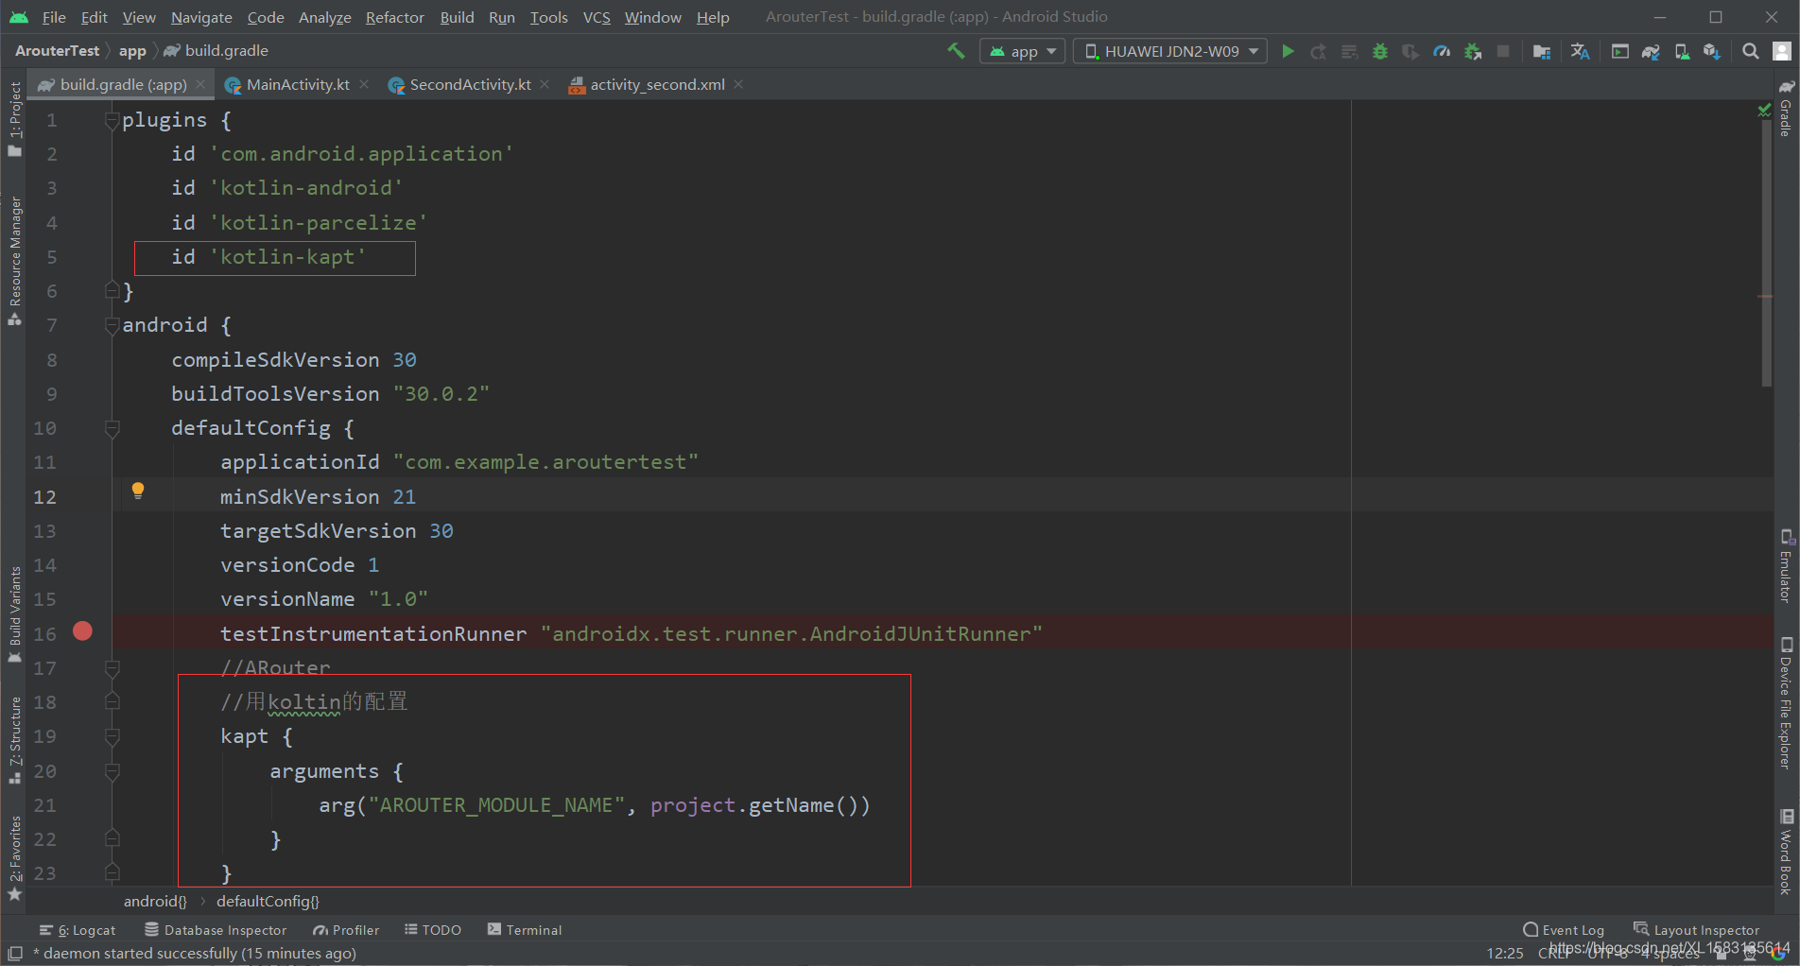
Task: Click the defaultConfig{} breadcrumb
Action: [x=268, y=902]
